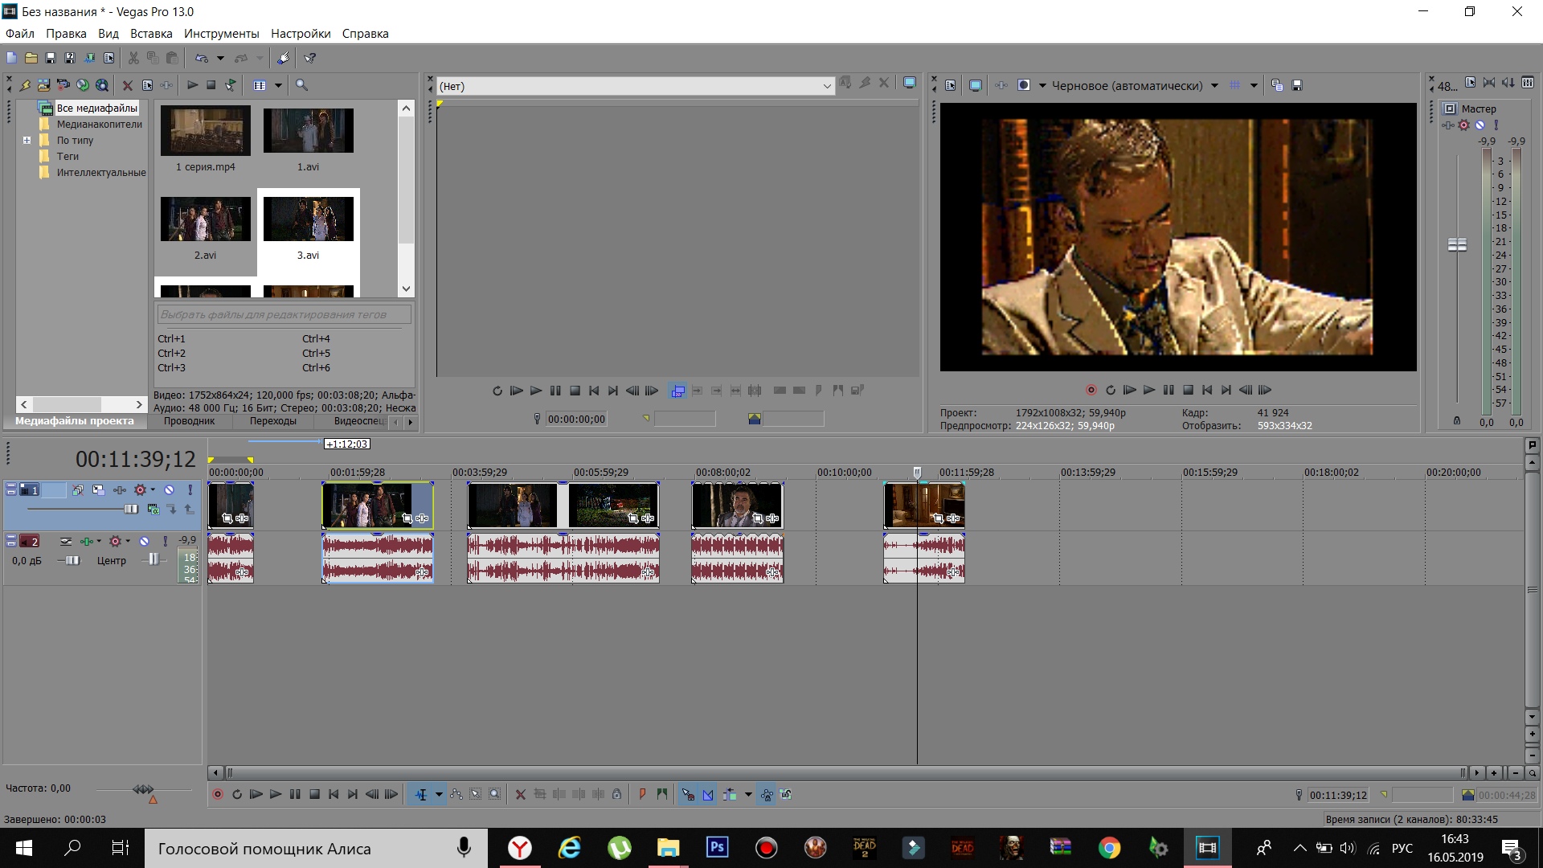The image size is (1543, 868).
Task: Click the What's This help cursor icon
Action: (310, 58)
